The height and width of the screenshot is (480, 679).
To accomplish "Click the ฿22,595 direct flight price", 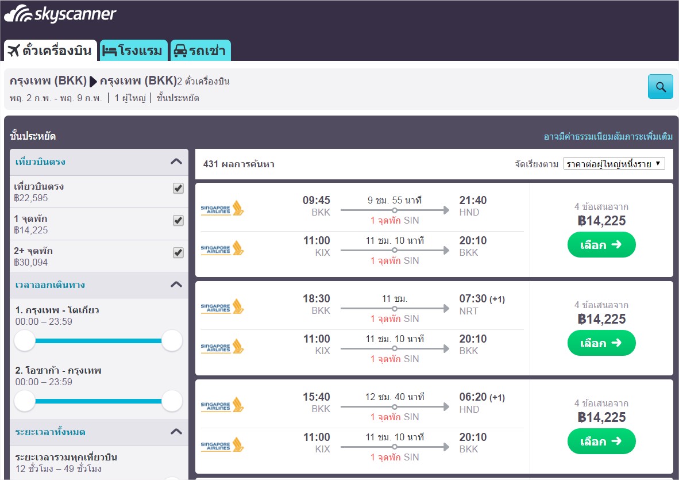I will point(31,198).
